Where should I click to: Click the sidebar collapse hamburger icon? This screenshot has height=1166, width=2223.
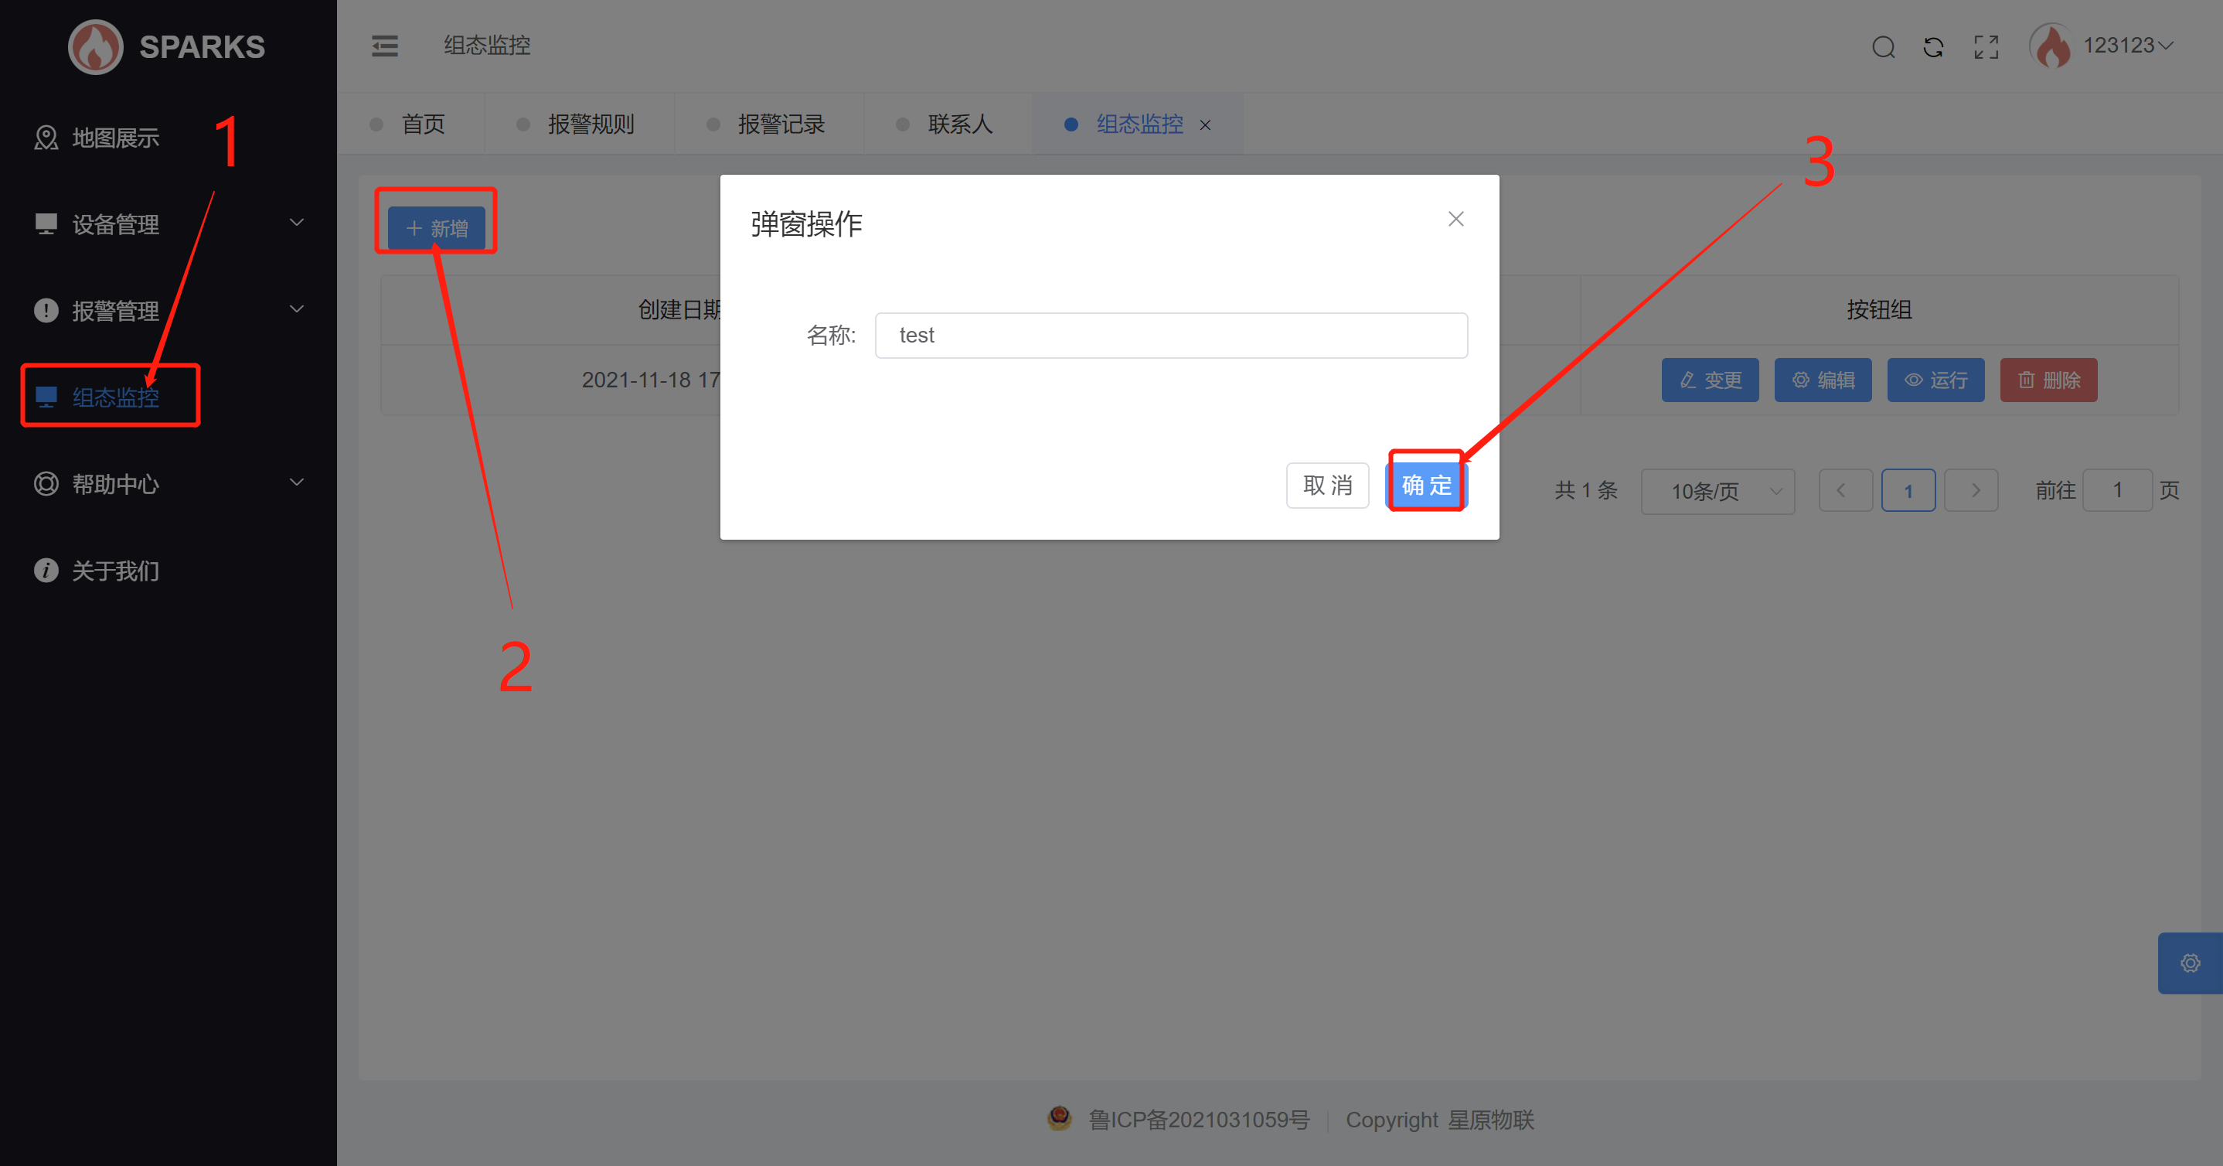(385, 46)
